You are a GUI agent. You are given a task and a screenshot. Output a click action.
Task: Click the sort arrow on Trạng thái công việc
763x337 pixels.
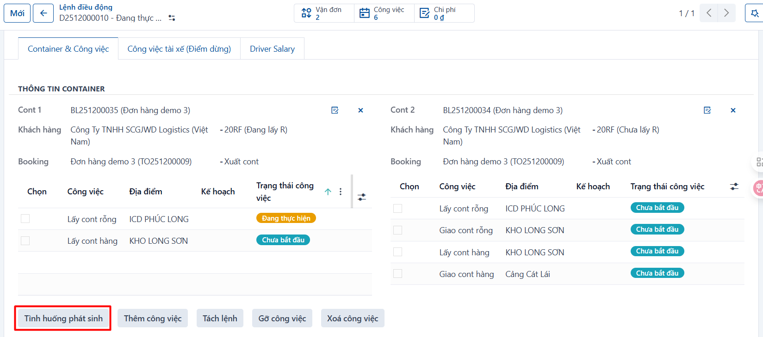click(328, 192)
